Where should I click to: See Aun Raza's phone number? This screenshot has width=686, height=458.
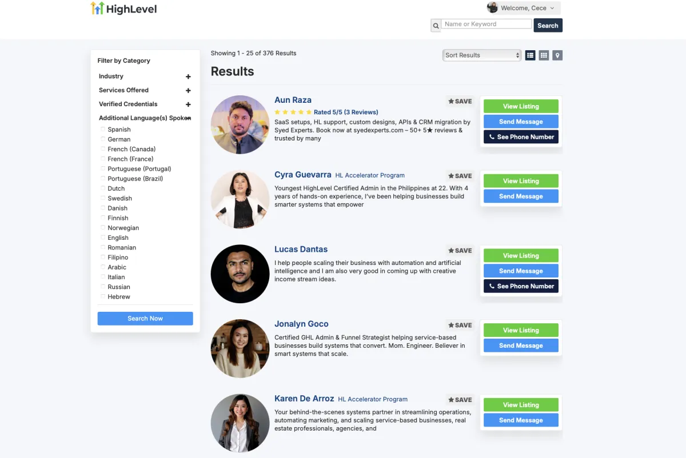521,137
